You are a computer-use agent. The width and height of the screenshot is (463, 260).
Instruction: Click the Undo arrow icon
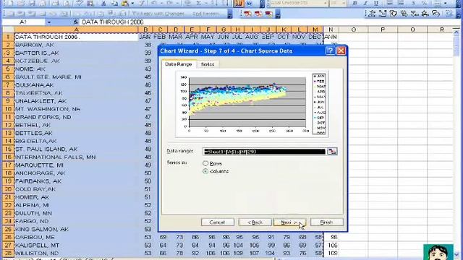point(153,3)
